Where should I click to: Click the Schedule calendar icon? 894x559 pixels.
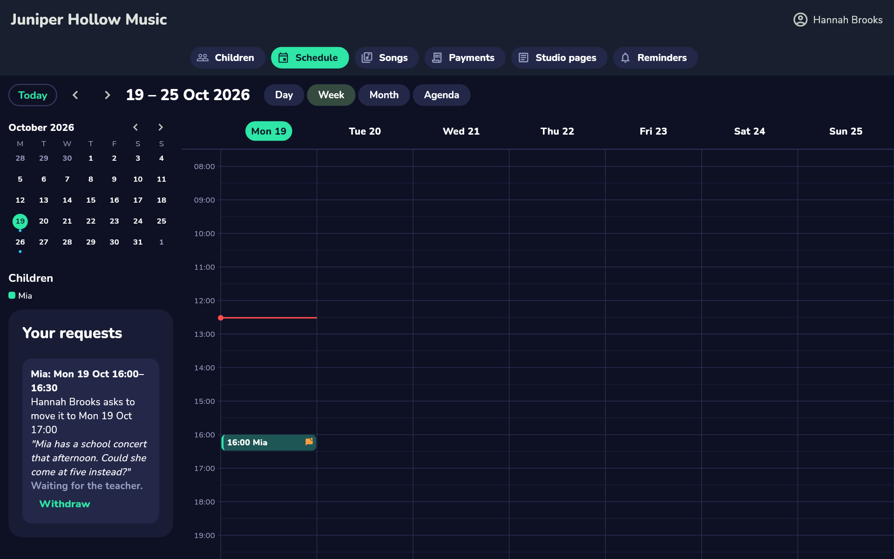[283, 58]
